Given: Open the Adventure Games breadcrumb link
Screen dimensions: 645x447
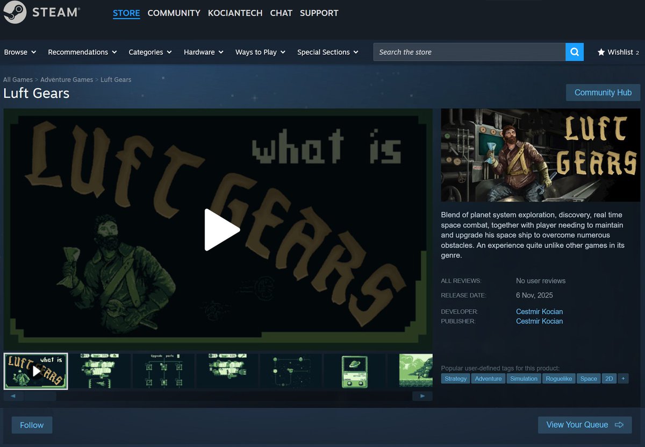Looking at the screenshot, I should [67, 80].
